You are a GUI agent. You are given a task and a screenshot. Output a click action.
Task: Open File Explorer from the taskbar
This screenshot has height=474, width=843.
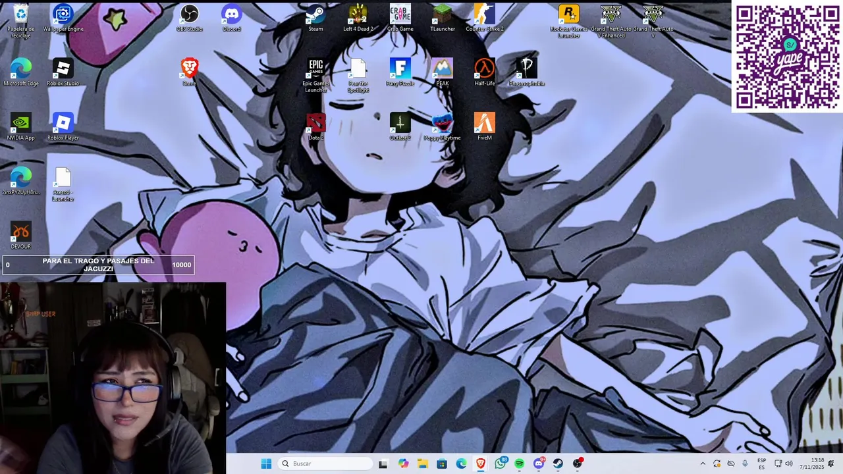click(x=422, y=463)
